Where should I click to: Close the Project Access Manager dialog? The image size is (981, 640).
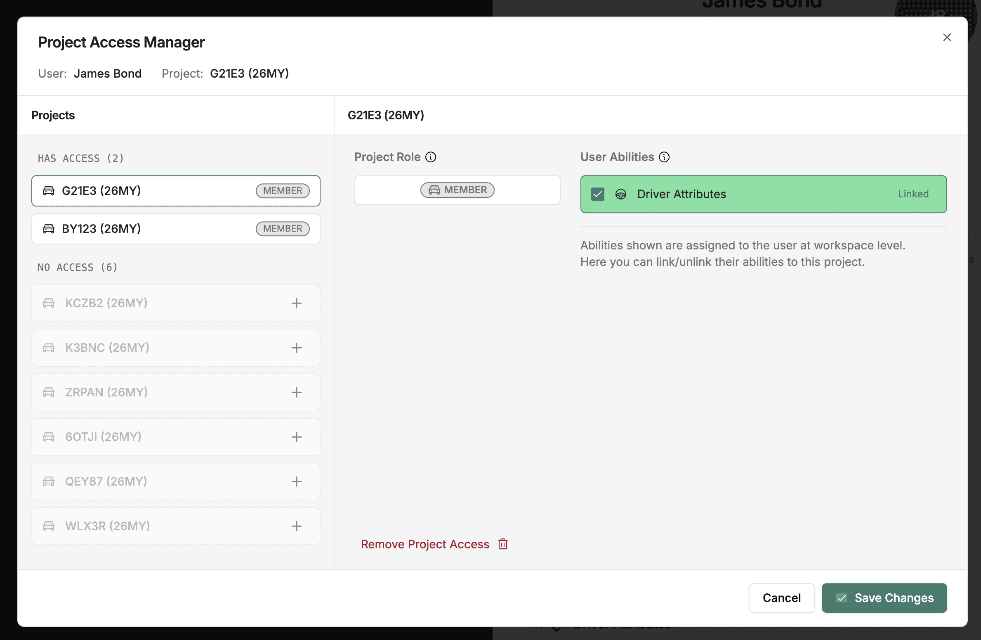947,38
